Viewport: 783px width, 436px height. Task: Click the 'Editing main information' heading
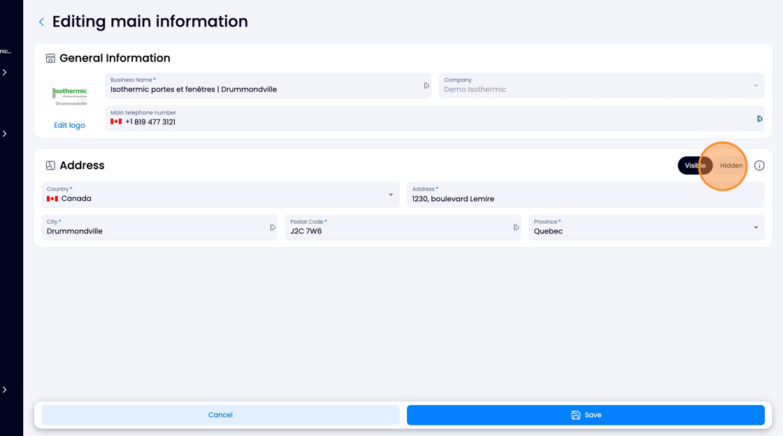click(x=150, y=22)
